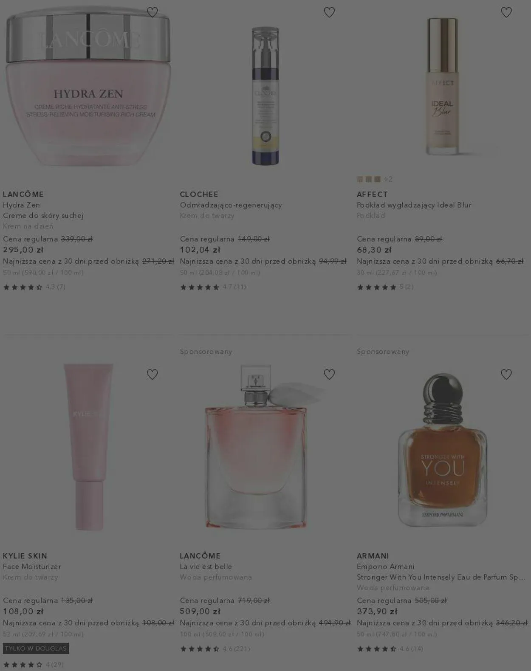This screenshot has height=671, width=531.
Task: Open Clochee Odmładzająco-regenerujący product title
Action: click(231, 205)
